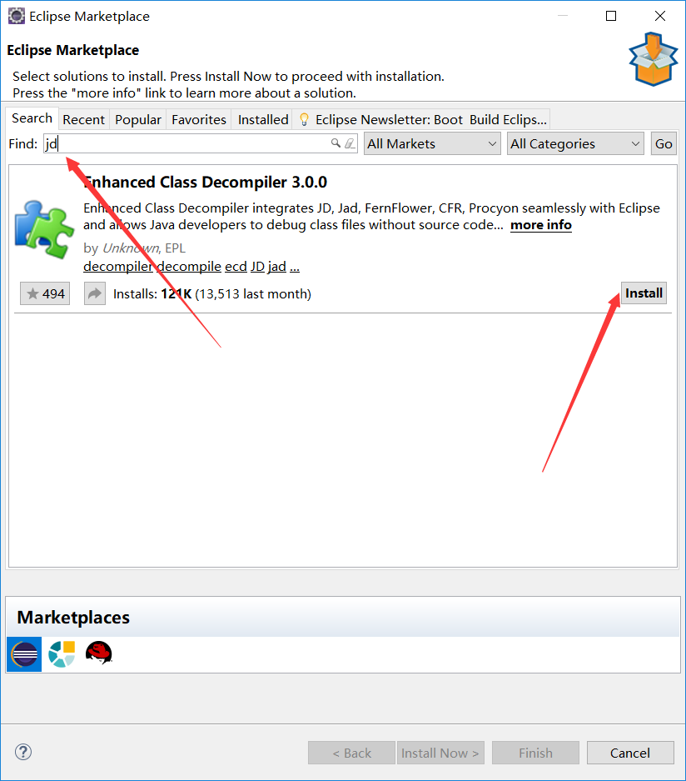This screenshot has height=781, width=686.
Task: Click the Go button
Action: click(x=664, y=143)
